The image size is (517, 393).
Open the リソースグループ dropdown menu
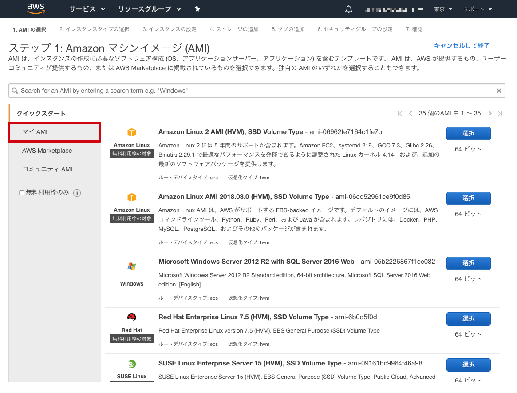tap(150, 9)
